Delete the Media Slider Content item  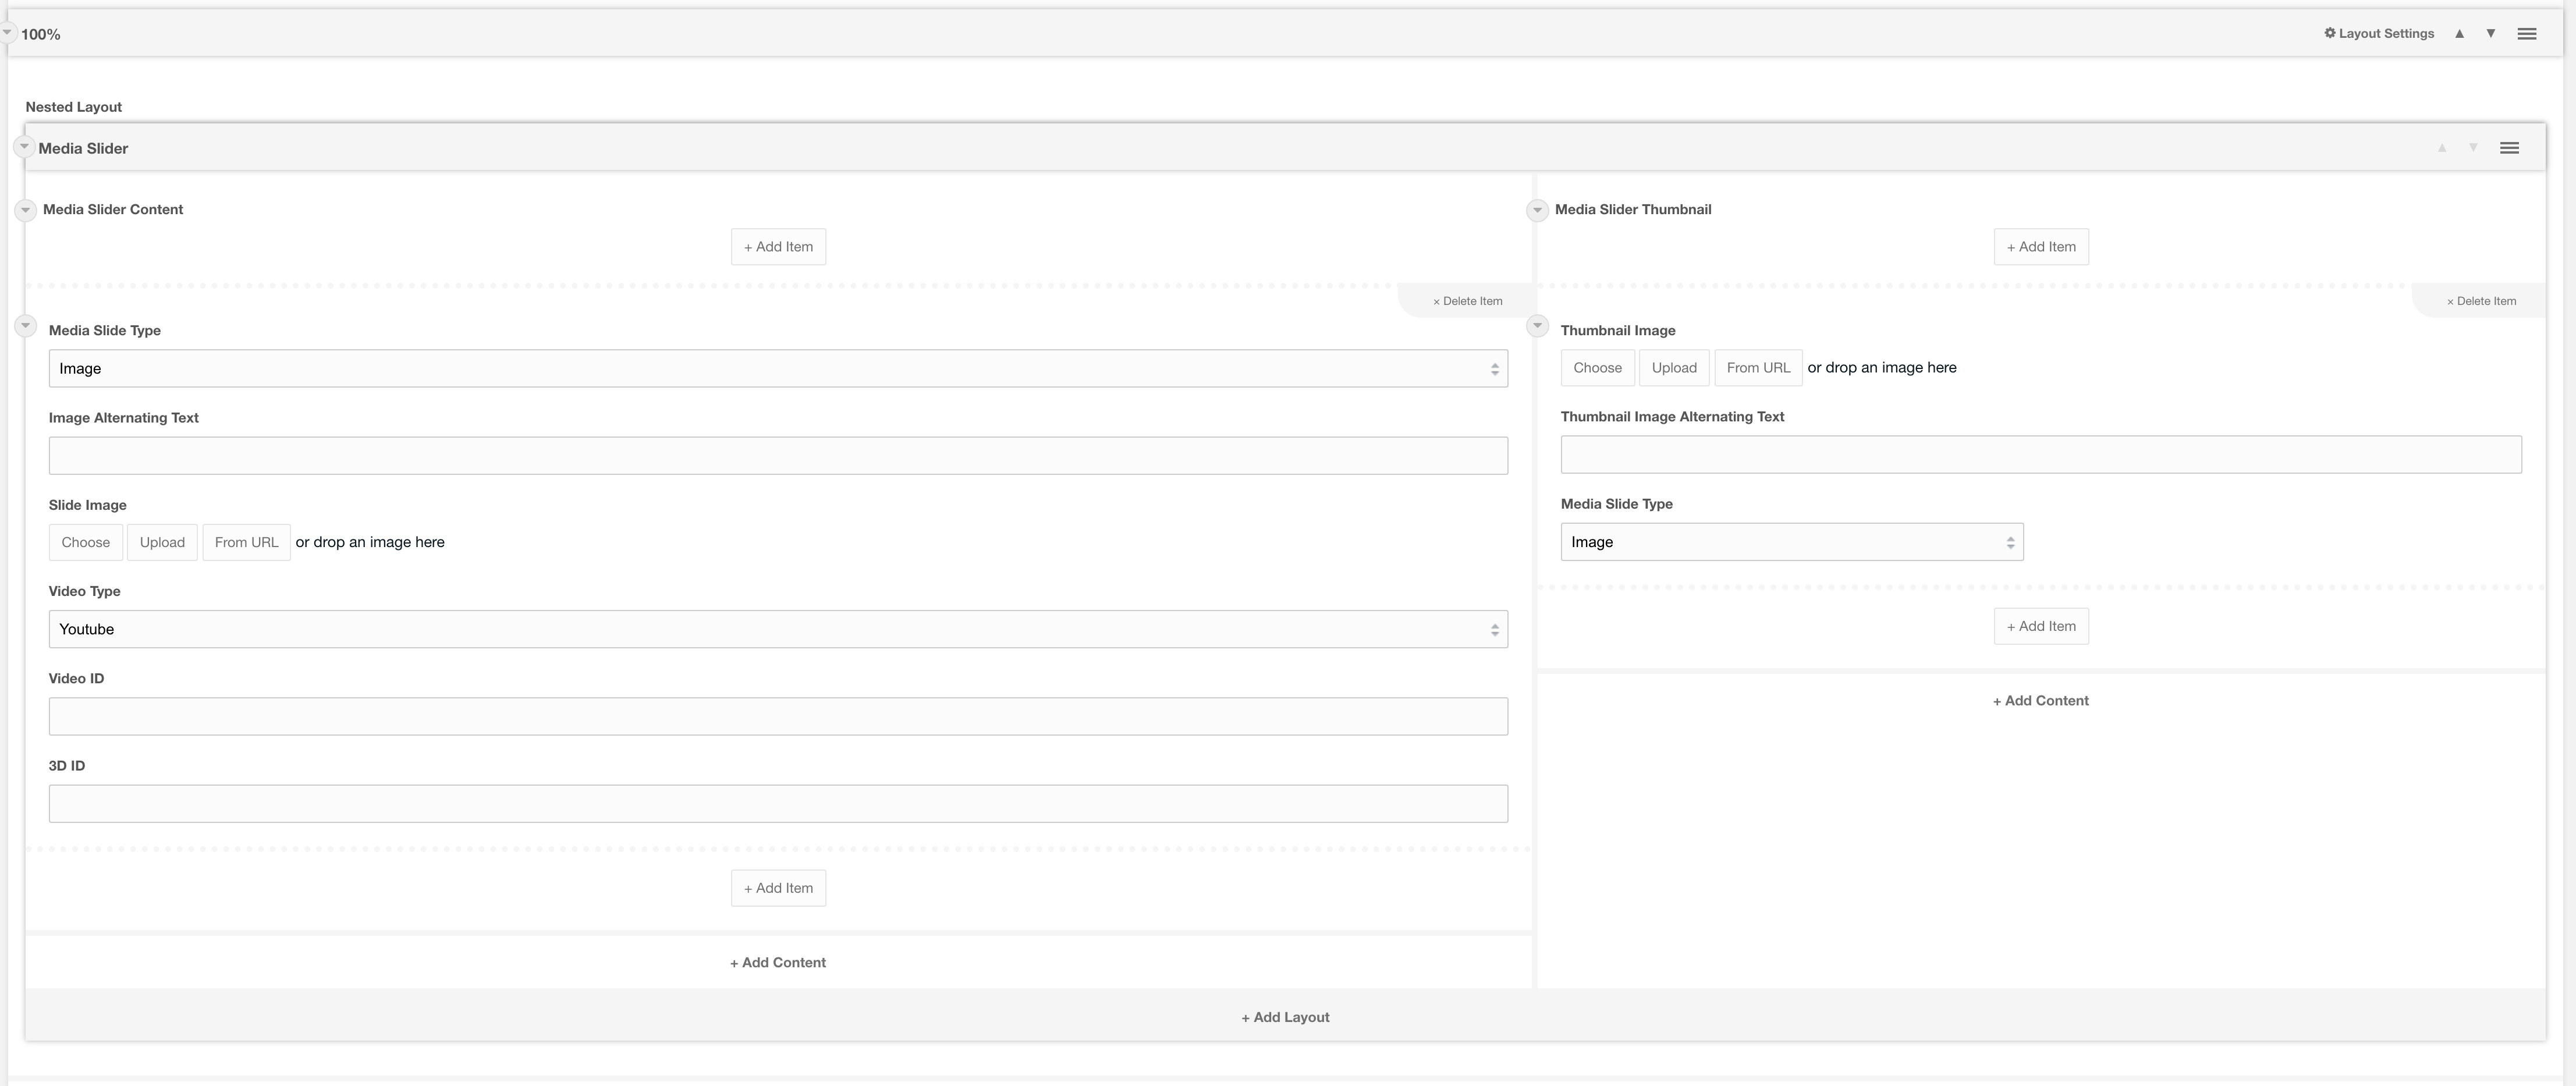click(1467, 301)
